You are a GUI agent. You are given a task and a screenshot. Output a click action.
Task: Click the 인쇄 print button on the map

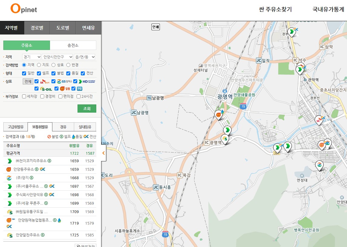click(156, 27)
